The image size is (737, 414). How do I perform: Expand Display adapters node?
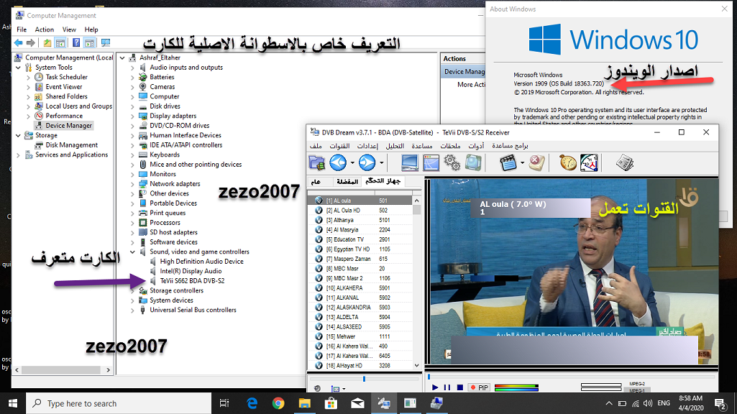(132, 116)
